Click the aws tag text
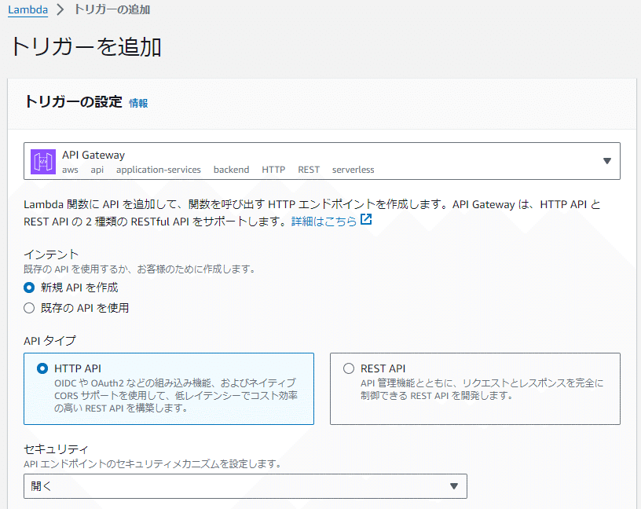641x509 pixels. click(70, 170)
